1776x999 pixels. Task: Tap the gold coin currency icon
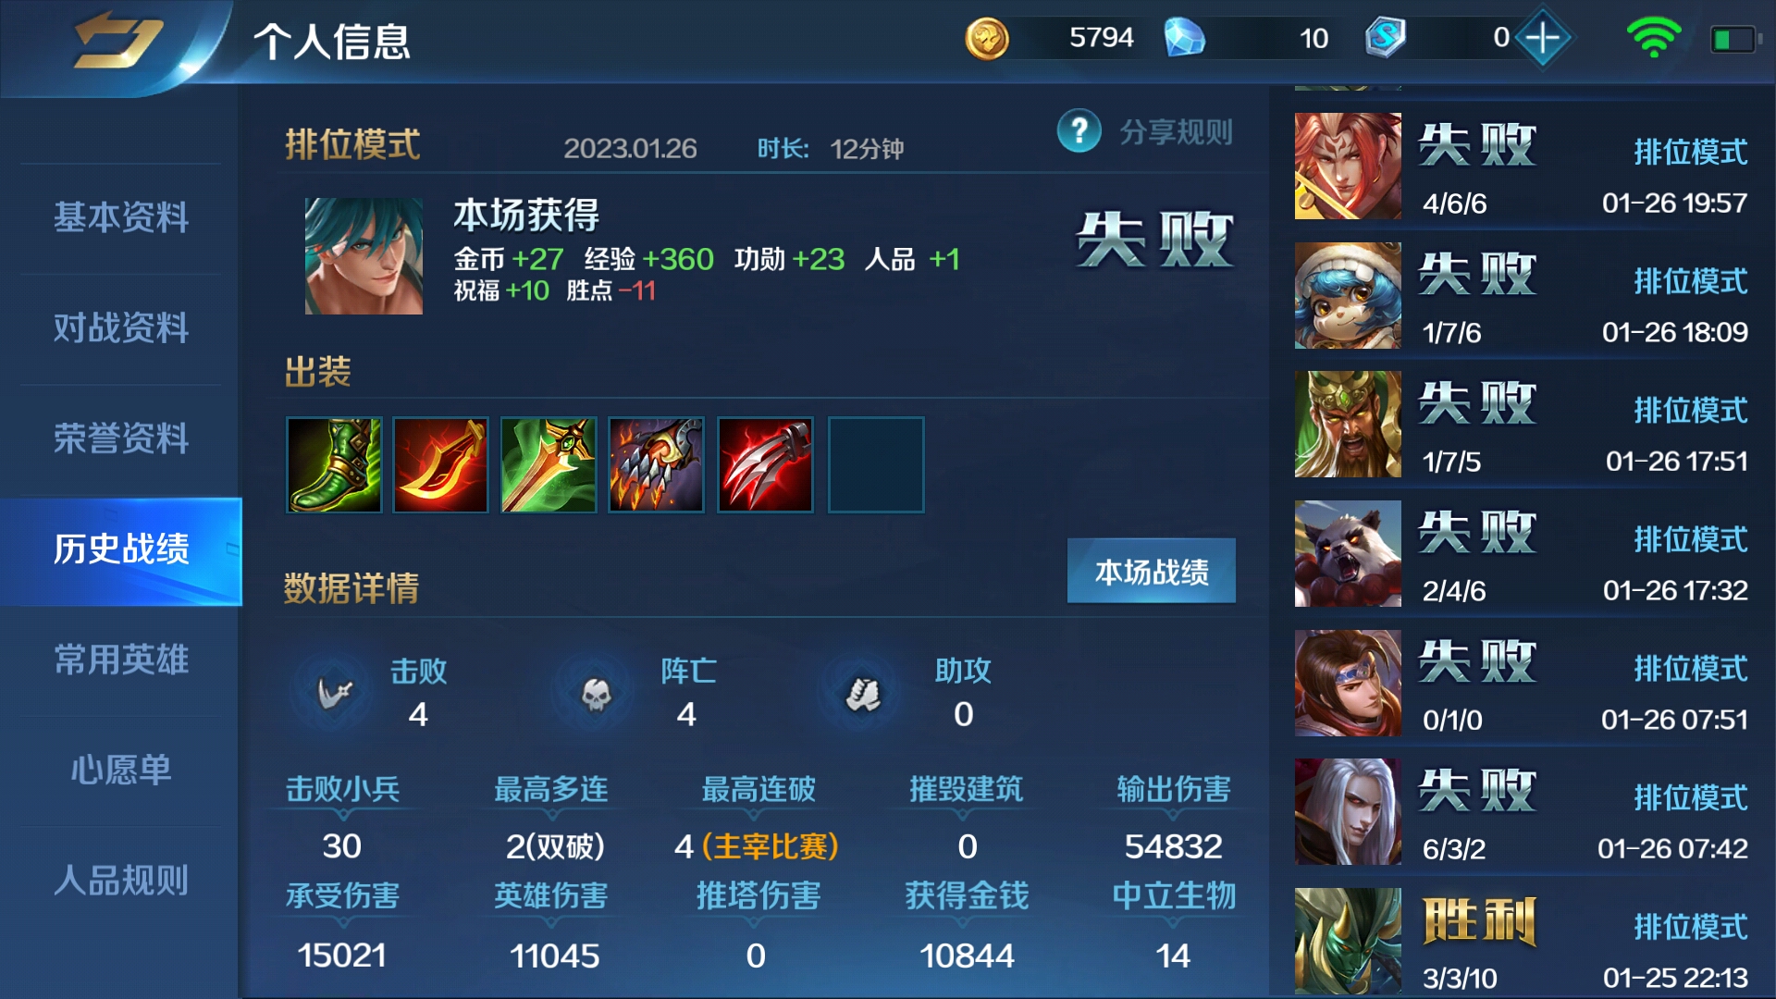click(986, 39)
